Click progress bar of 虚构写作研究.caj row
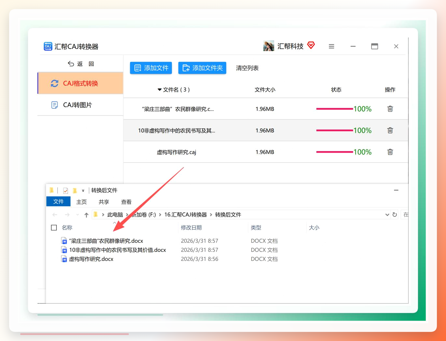This screenshot has height=341, width=446. point(334,152)
